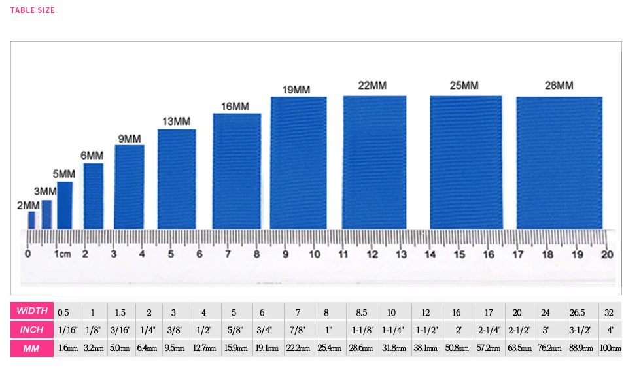Click the 5MM ribbon label

click(x=64, y=174)
